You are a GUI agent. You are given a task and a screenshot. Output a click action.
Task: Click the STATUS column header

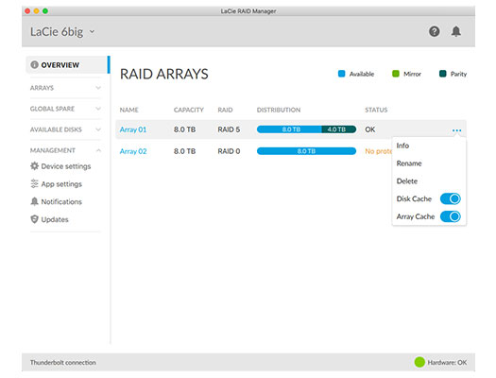[376, 110]
